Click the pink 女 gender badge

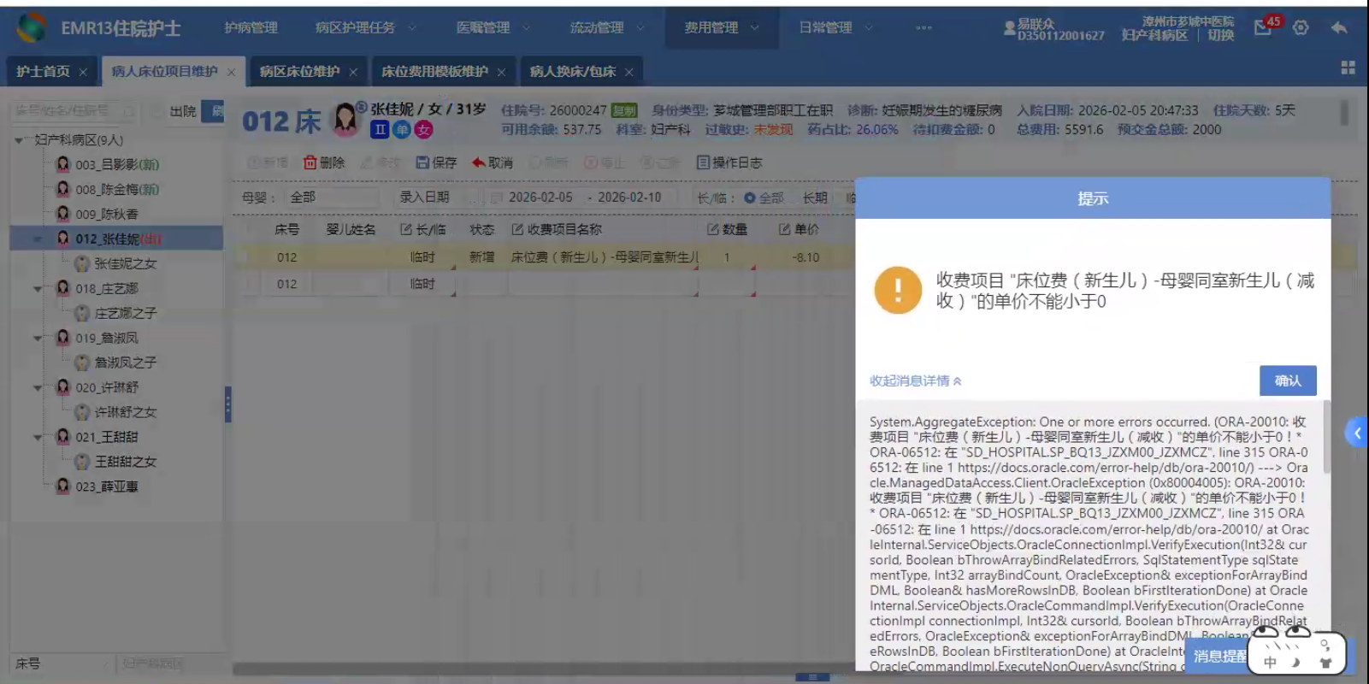tap(423, 129)
